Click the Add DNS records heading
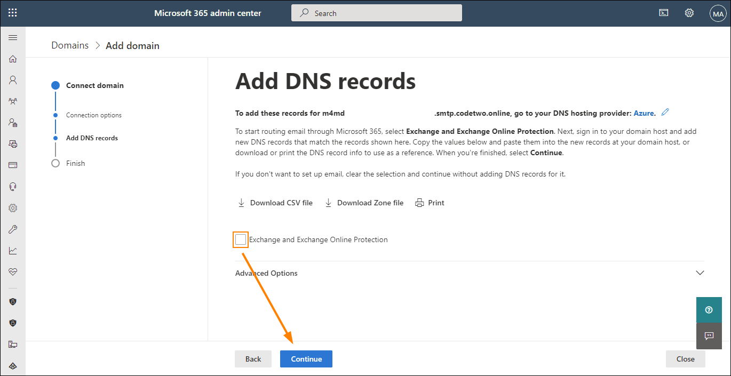 coord(325,81)
